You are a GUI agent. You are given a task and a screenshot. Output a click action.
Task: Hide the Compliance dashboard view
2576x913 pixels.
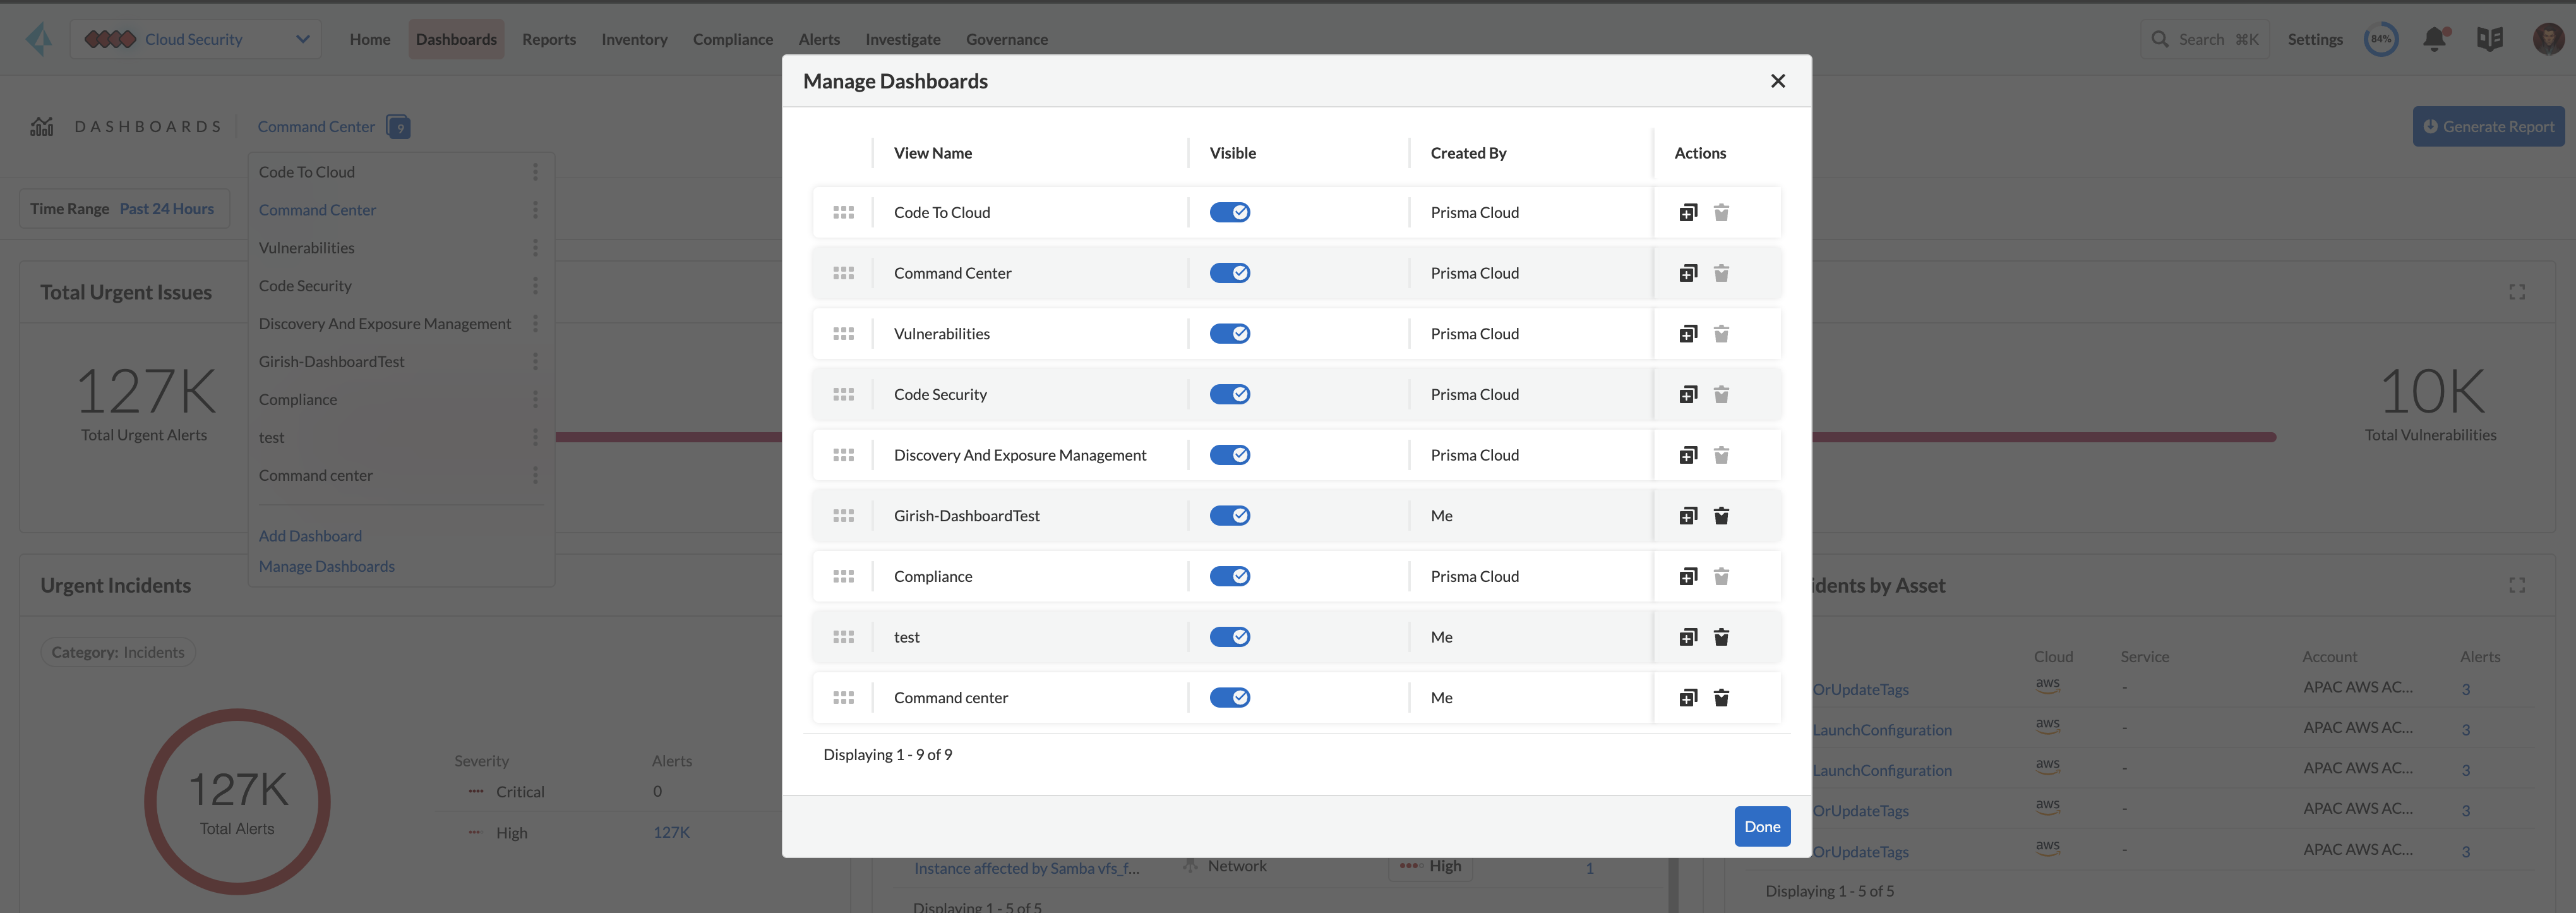(1229, 577)
